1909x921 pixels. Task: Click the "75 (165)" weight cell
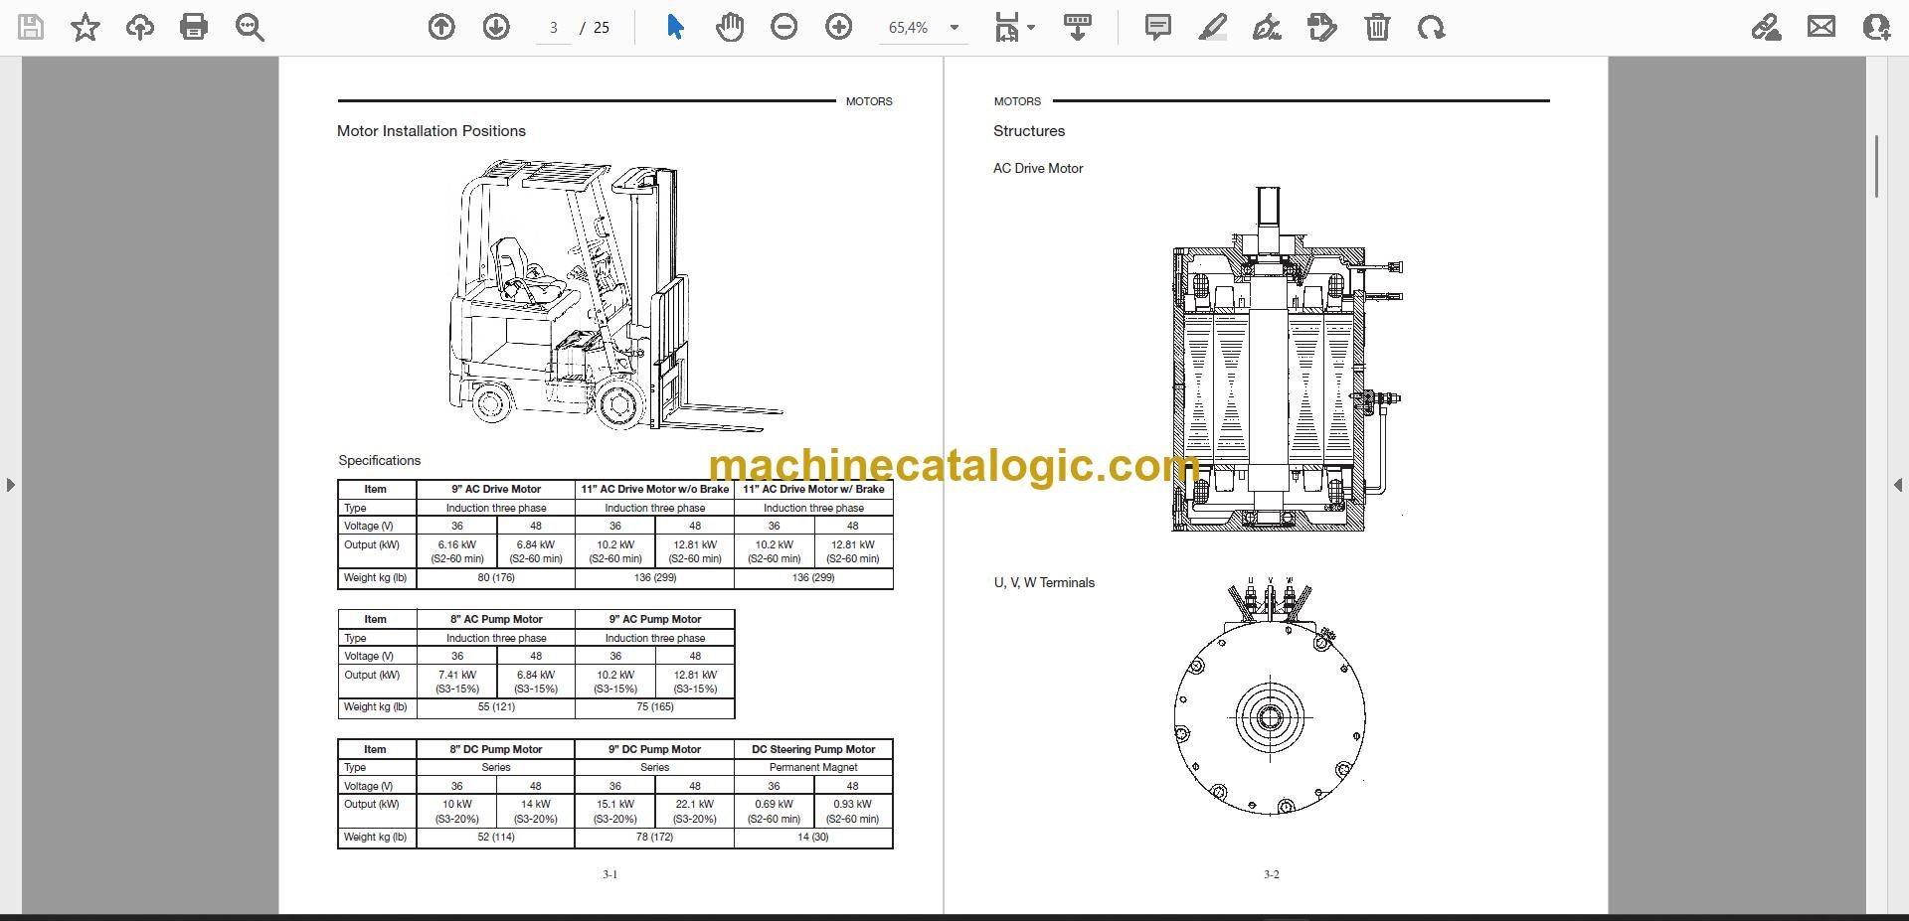coord(655,707)
